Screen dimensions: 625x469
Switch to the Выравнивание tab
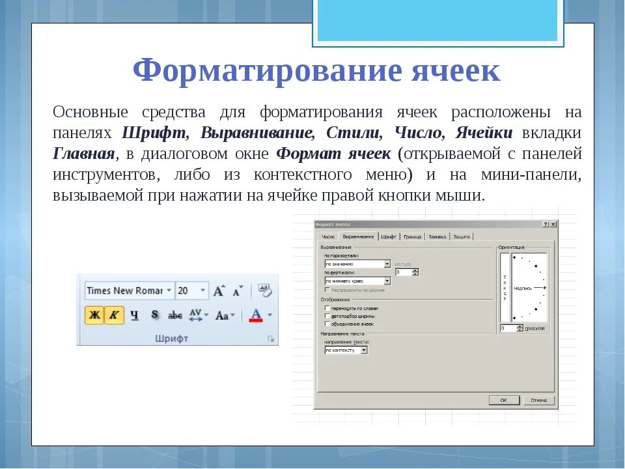(x=358, y=236)
